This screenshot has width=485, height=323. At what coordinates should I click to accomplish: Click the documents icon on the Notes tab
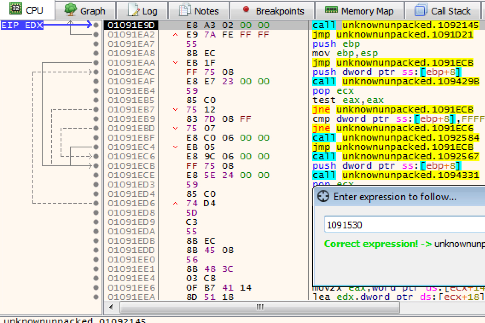coord(185,10)
